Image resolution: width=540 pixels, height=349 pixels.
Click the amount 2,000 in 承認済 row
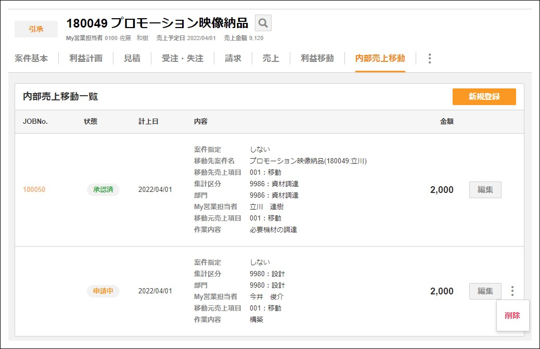(x=442, y=190)
